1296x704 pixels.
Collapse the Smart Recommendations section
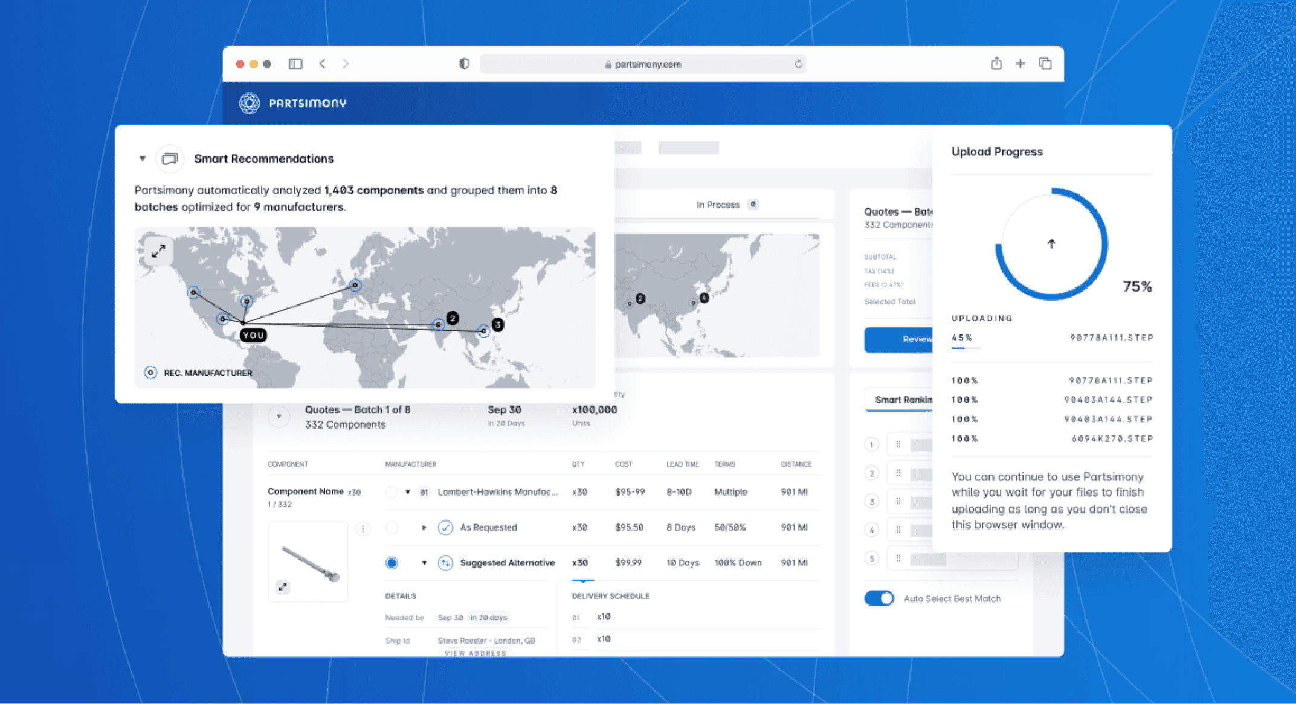pos(143,159)
